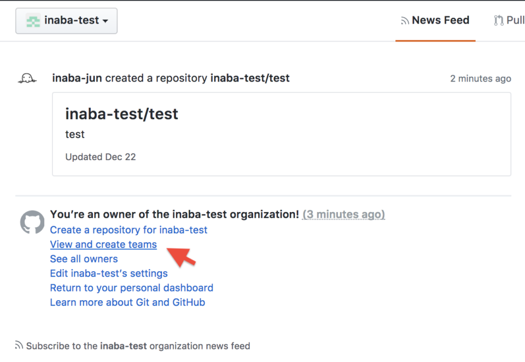Open View and create teams link
The image size is (525, 362).
pos(103,244)
